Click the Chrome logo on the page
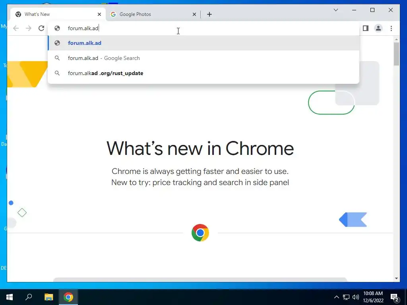 [200, 233]
